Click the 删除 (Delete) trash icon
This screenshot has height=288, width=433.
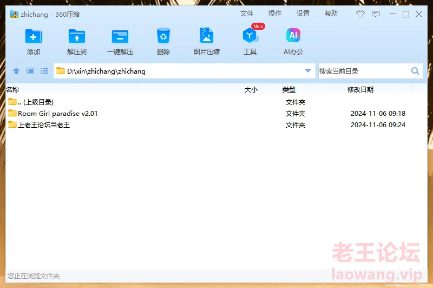pyautogui.click(x=163, y=36)
